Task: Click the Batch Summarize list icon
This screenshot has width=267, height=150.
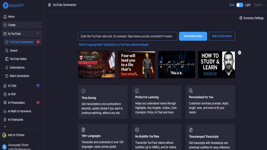Action: [7, 76]
